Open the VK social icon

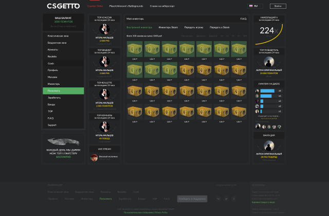tap(218, 199)
